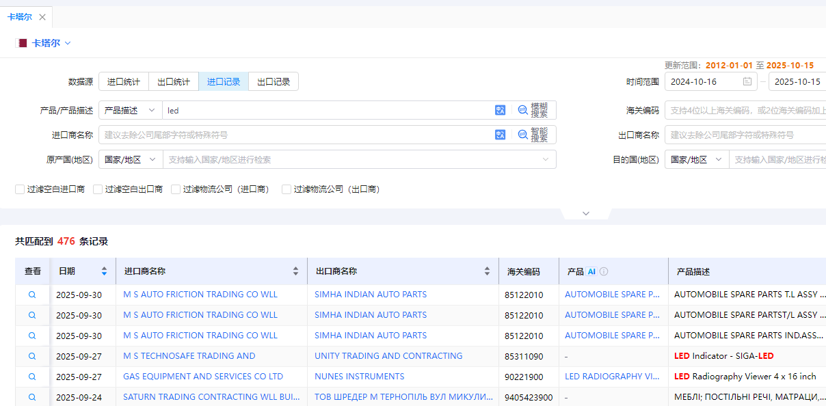Open the 原产国 国家/地区 dropdown
Screen dimensions: 826x406
pyautogui.click(x=130, y=159)
